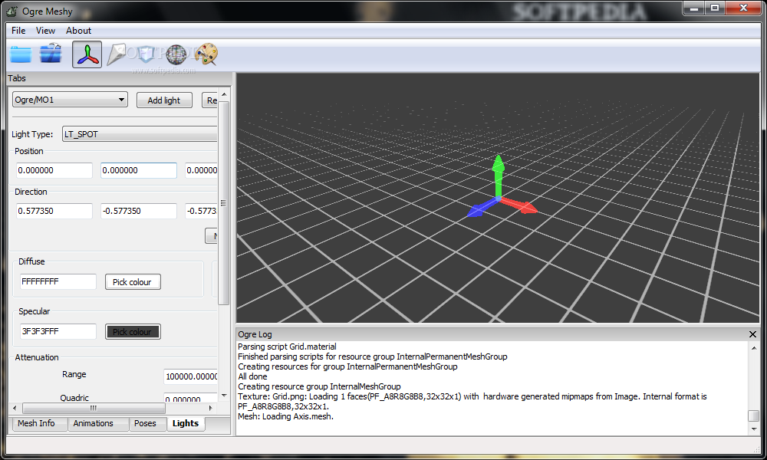The image size is (767, 460).
Task: Click the green Y axis arrow in viewport
Action: pyautogui.click(x=498, y=175)
